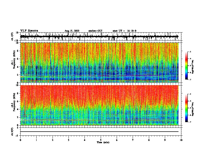Viewport: 204px width, 157px height.
Task: Click the "VLF Spectra" plot title
Action: click(x=29, y=31)
